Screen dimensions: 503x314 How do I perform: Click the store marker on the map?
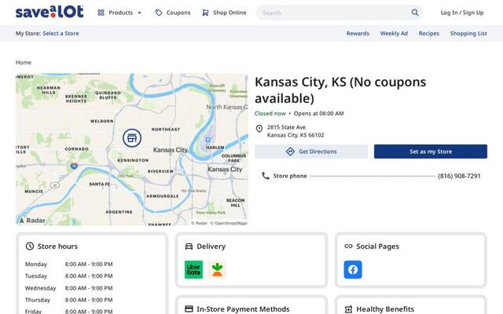pyautogui.click(x=132, y=138)
